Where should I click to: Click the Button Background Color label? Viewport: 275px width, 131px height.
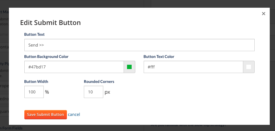46,57
